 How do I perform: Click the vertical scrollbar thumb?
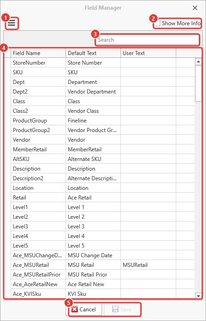[x=198, y=83]
